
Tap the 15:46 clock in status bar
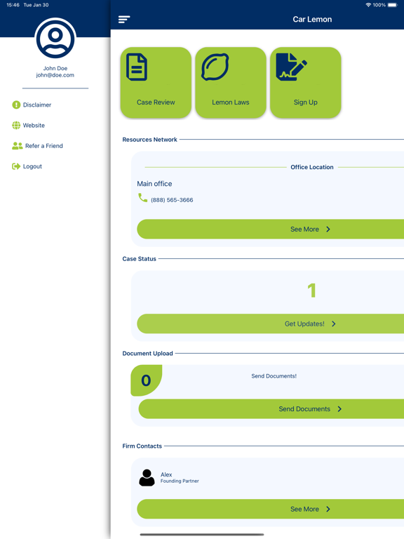(13, 5)
